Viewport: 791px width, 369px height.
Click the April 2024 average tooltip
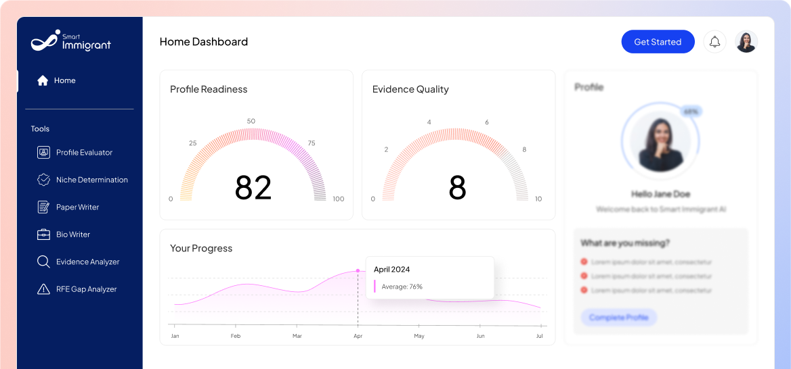[429, 278]
